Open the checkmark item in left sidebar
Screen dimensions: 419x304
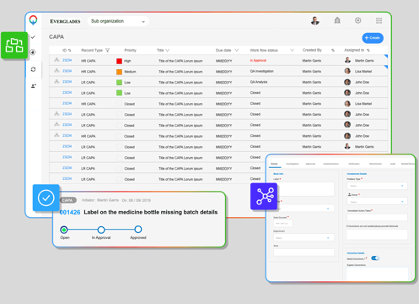pos(33,37)
